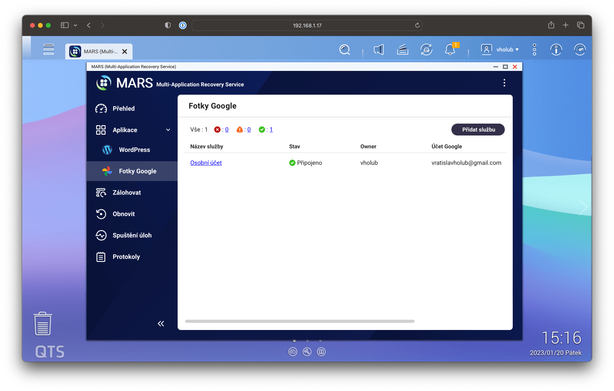The width and height of the screenshot is (614, 391).
Task: Select the vratislavholub@gmail.com cell
Action: 466,163
